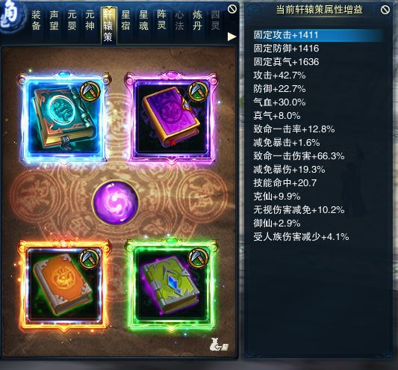
Task: Click upgrade hammer badge on purple book
Action: [198, 91]
